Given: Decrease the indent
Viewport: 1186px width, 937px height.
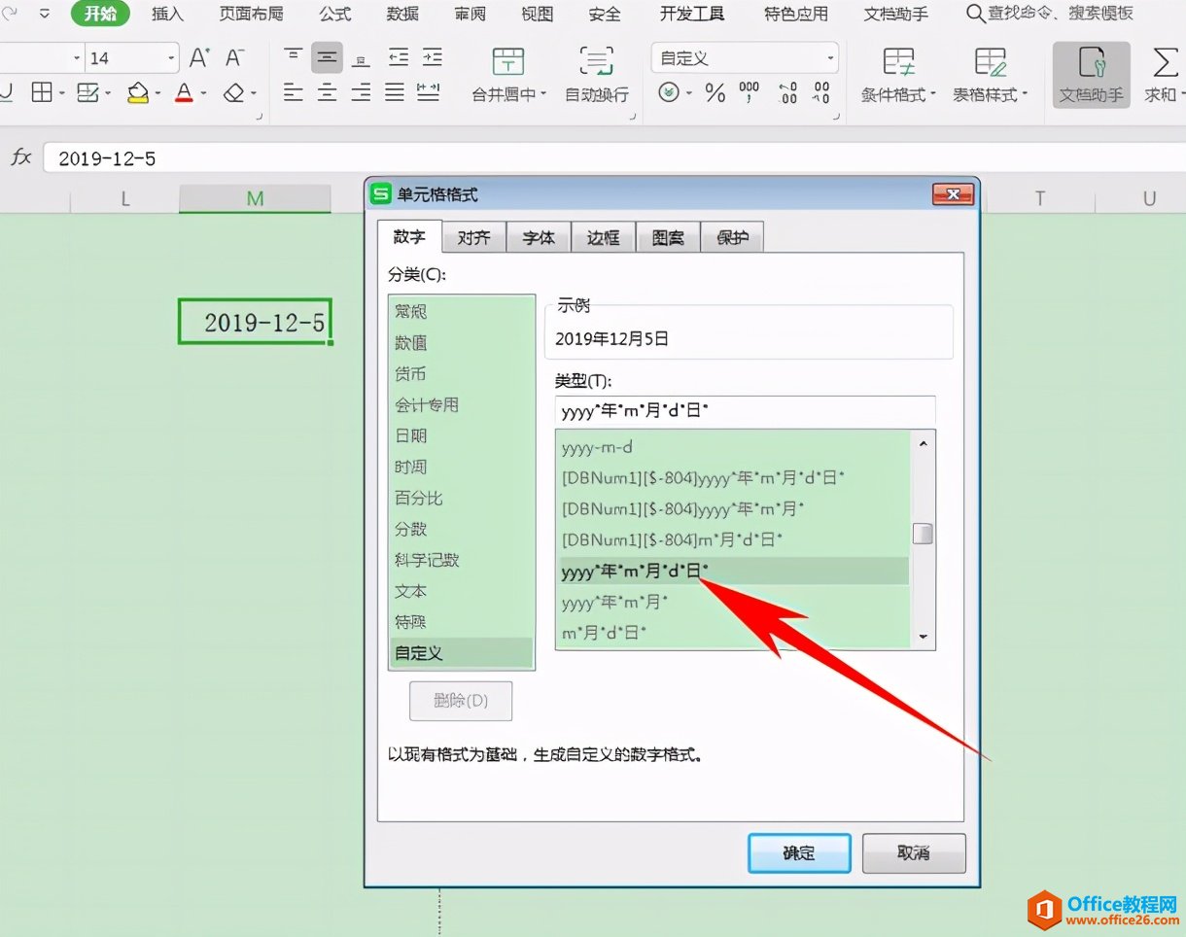Looking at the screenshot, I should (x=398, y=57).
